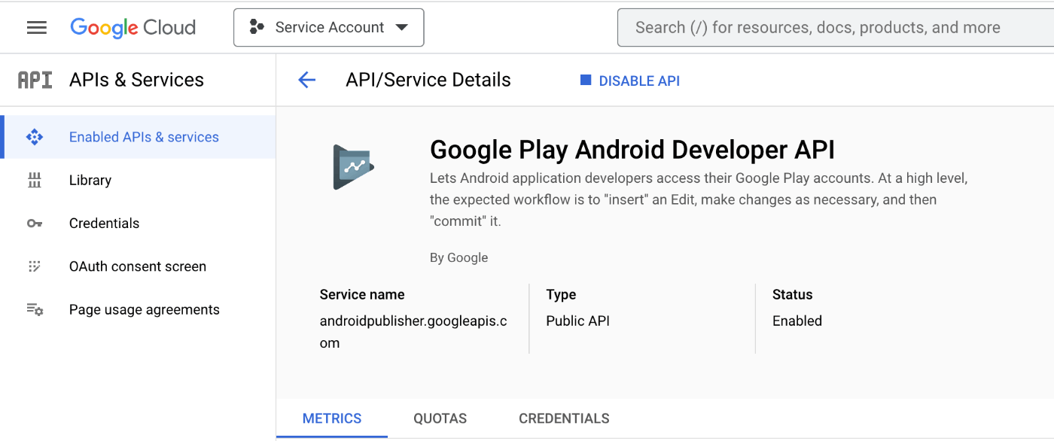Stay on the METRICS tab
Screen dimensions: 1054x441
[332, 418]
